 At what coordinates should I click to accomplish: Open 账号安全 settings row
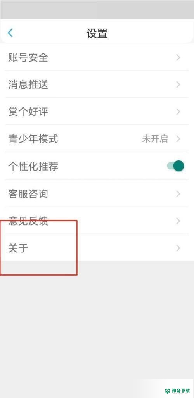click(97, 58)
